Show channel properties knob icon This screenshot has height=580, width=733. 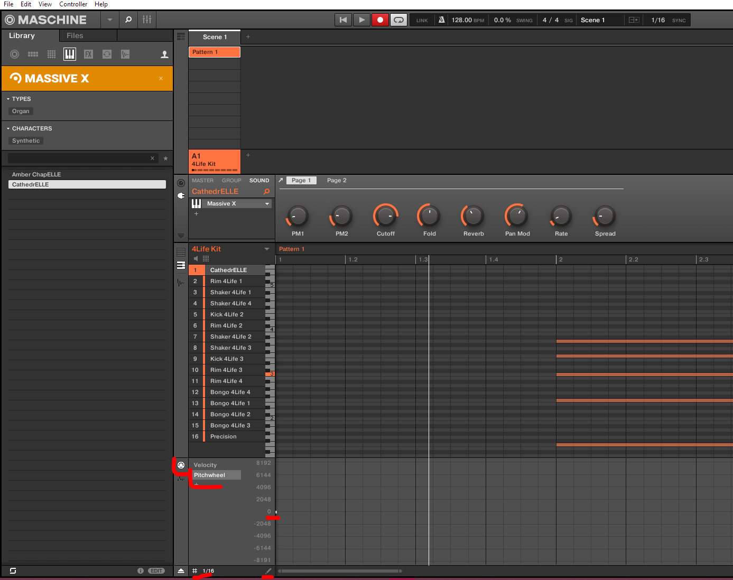(x=181, y=183)
